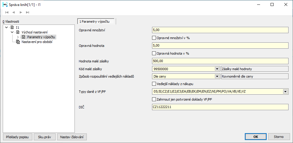
Task: Open Kód malé zásilky dropdown
Action: pyautogui.click(x=217, y=69)
